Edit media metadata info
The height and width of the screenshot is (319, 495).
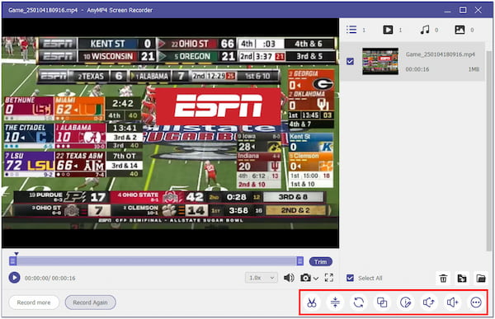405,303
